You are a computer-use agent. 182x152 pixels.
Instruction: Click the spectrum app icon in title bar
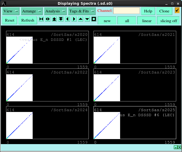pos(4,4)
